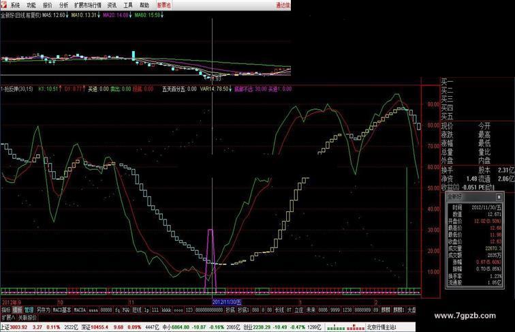Click the 上证 index value 3003.92
Image resolution: width=515 pixels, height=332 pixels.
18,327
